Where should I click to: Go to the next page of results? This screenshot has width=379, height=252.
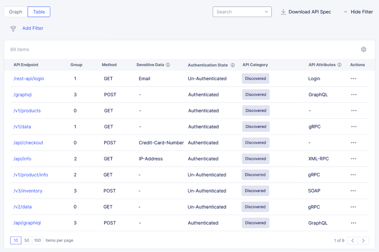pyautogui.click(x=363, y=240)
